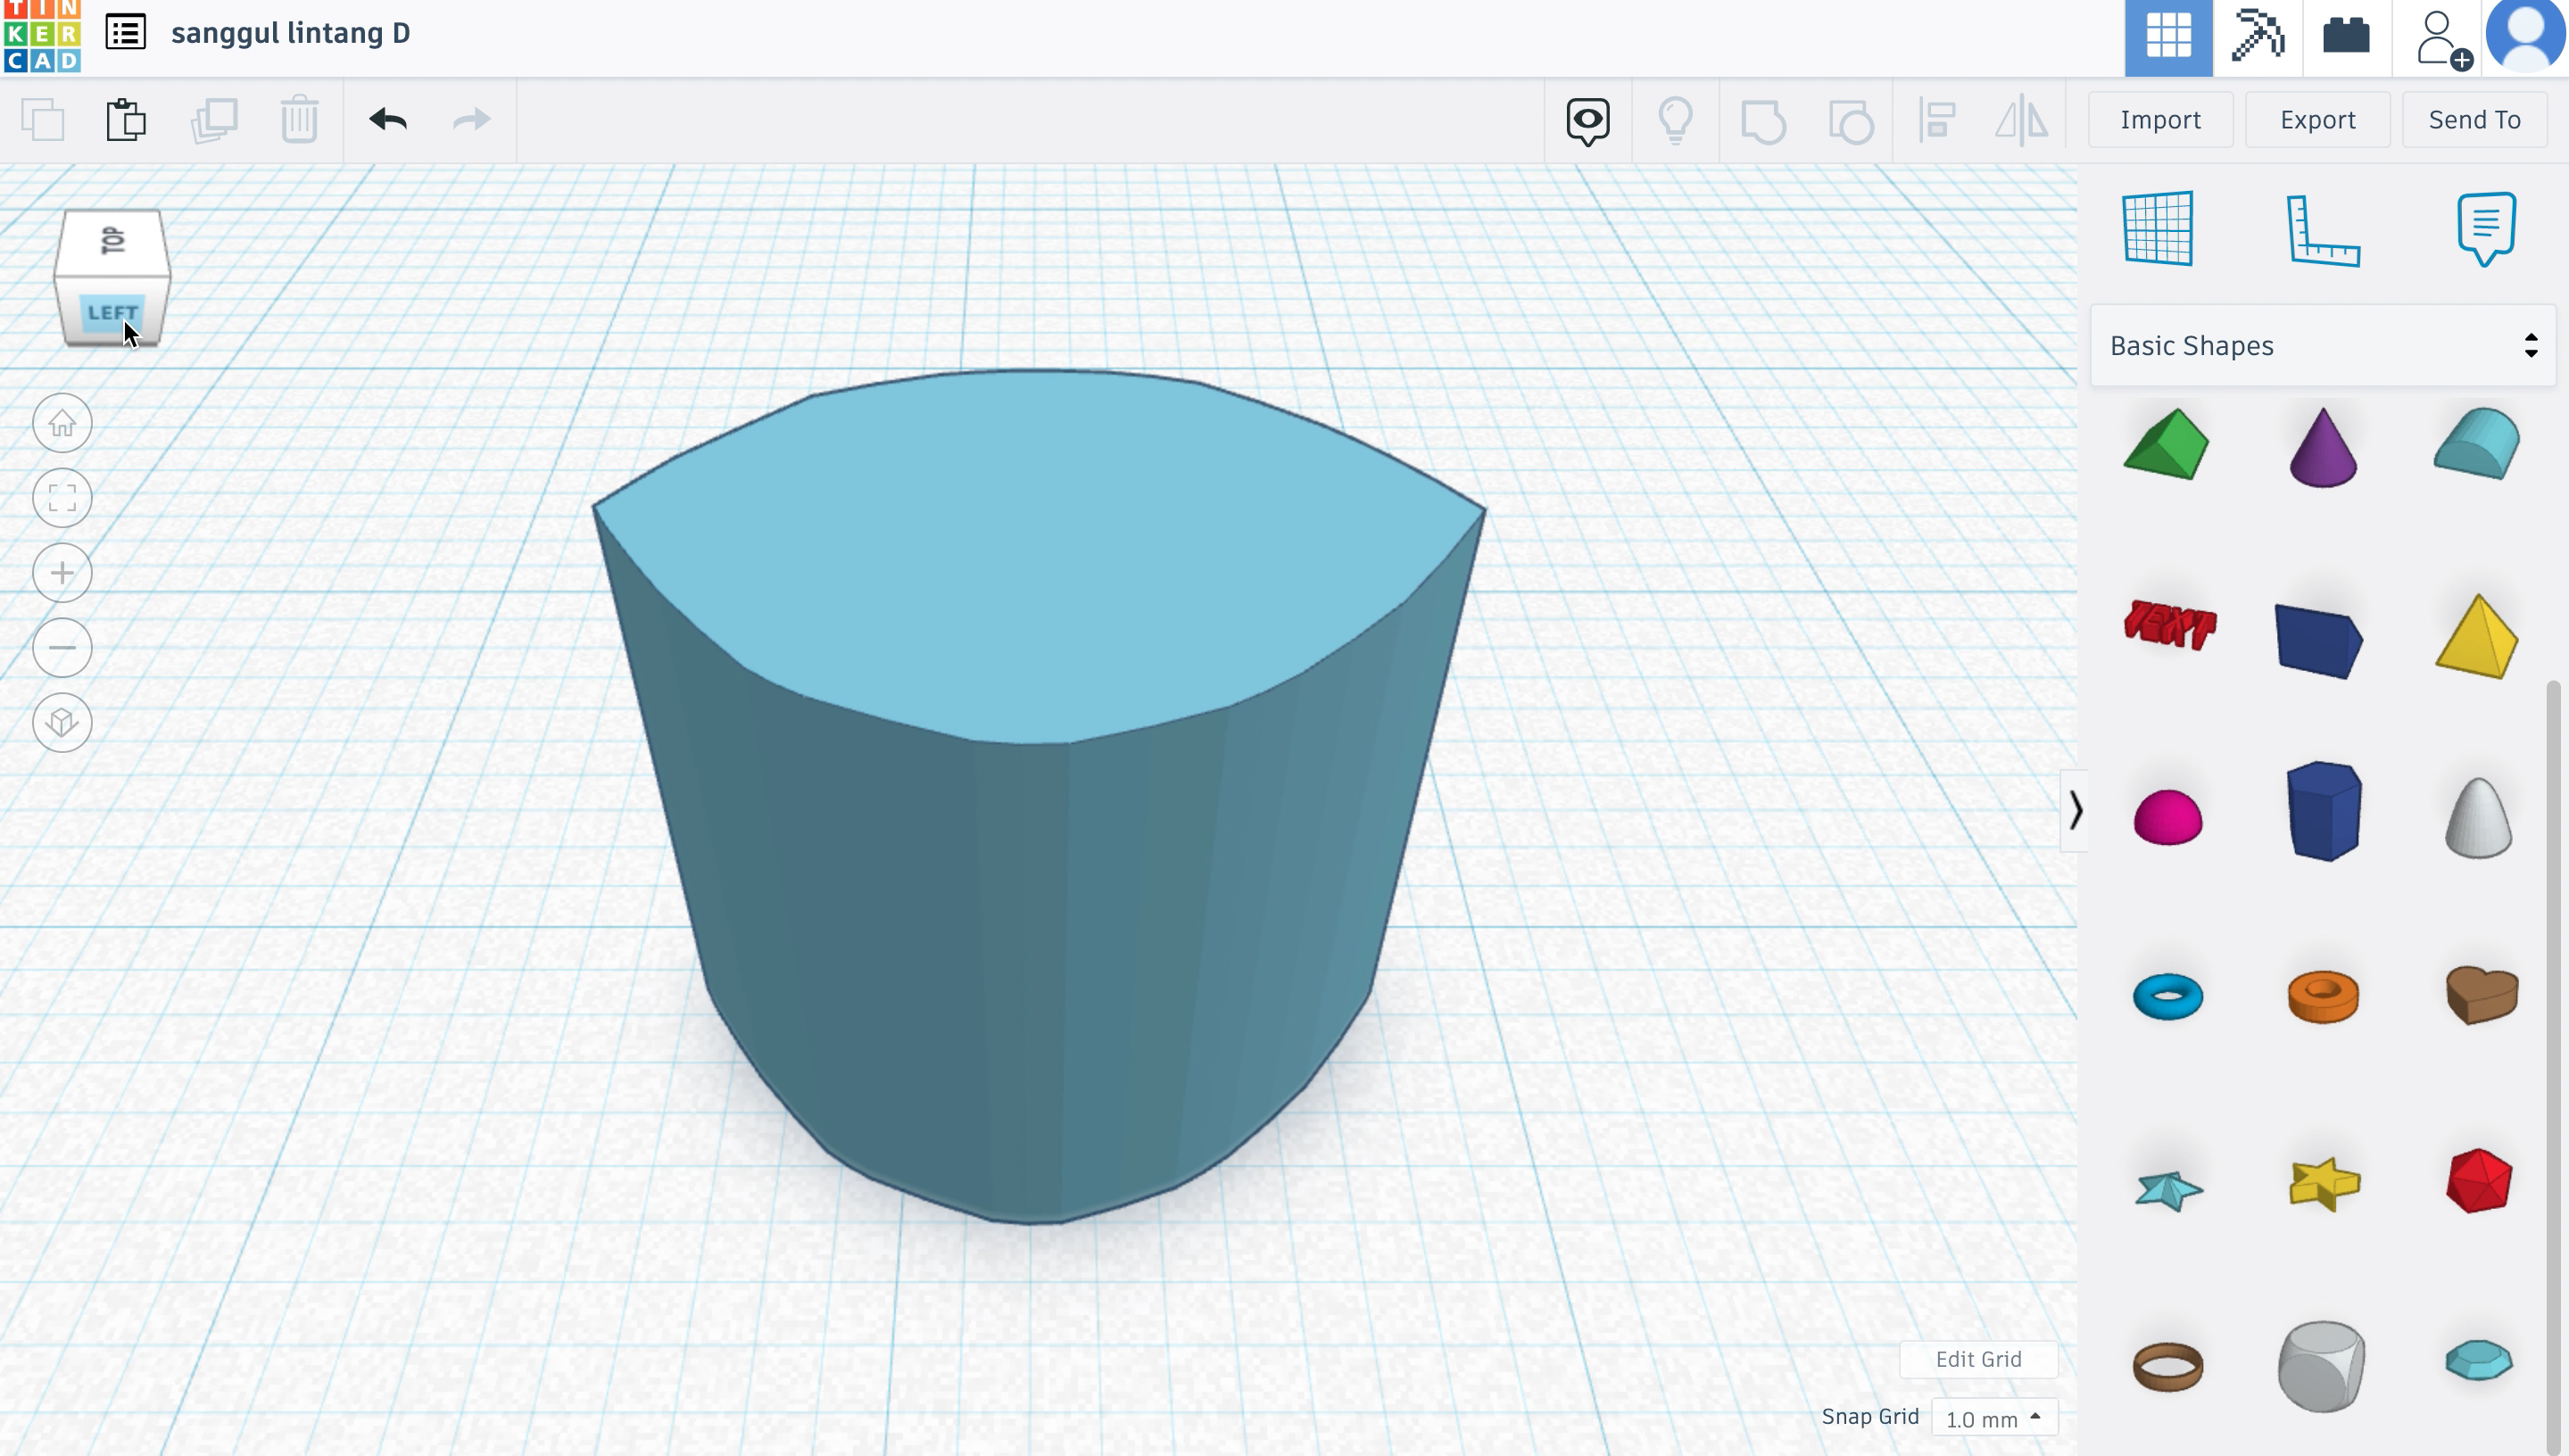This screenshot has width=2569, height=1456.
Task: Pick the brown Ring shape
Action: point(2167,1367)
